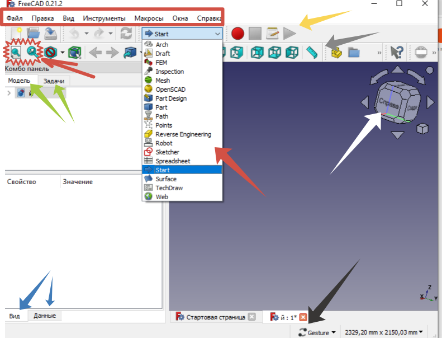Click the New document icon
This screenshot has height=338, width=442.
click(16, 34)
